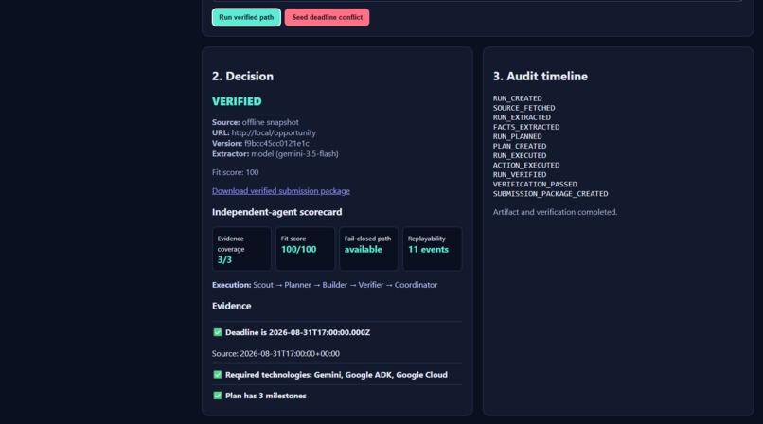The width and height of the screenshot is (763, 424).
Task: Click the Seed deadline conflict button
Action: pos(327,17)
